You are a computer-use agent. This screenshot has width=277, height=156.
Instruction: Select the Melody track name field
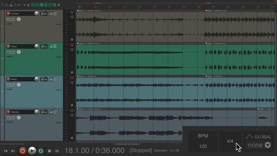pyautogui.click(x=22, y=112)
